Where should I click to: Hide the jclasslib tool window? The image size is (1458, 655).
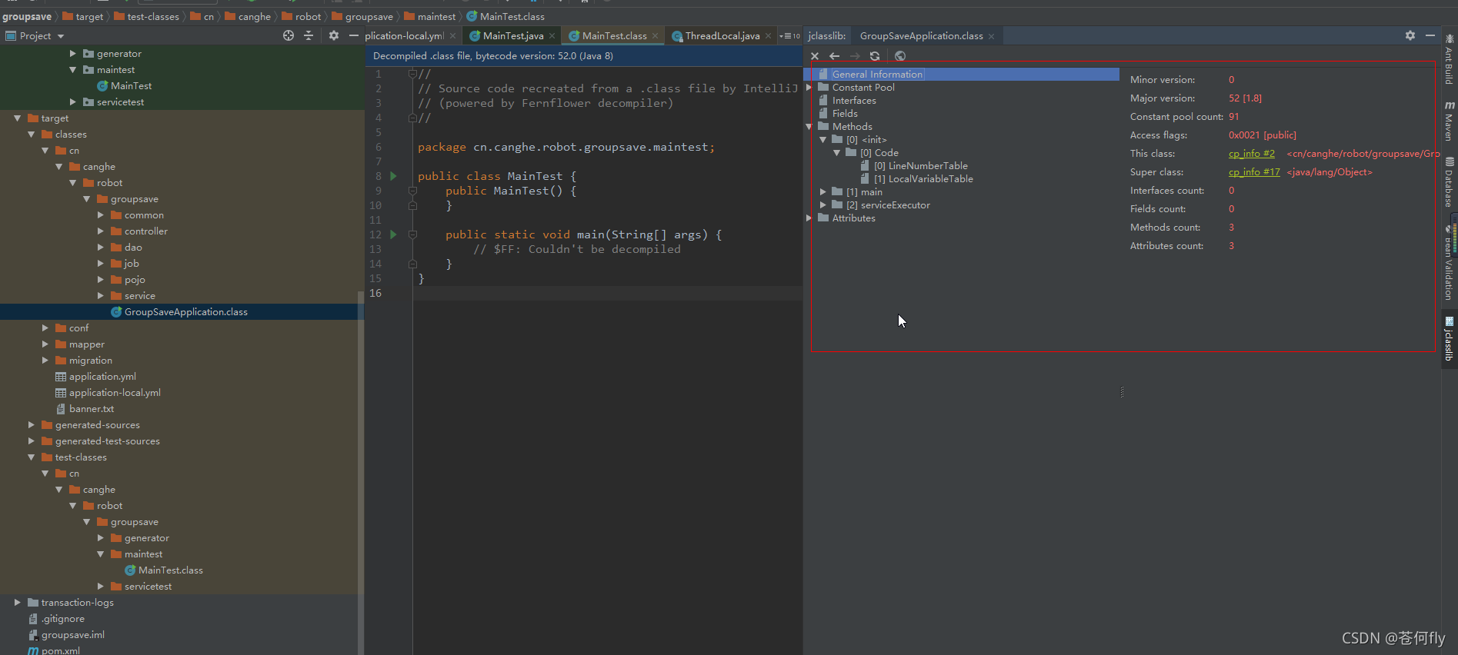(1430, 35)
